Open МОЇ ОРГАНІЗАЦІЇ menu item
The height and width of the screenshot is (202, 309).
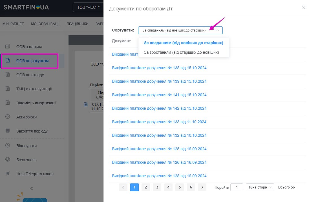click(x=45, y=24)
